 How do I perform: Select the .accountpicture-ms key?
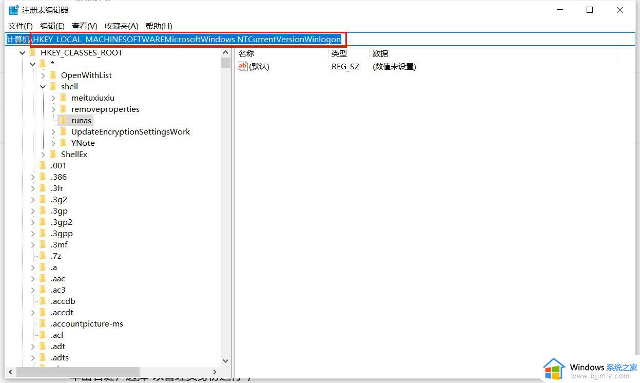87,323
